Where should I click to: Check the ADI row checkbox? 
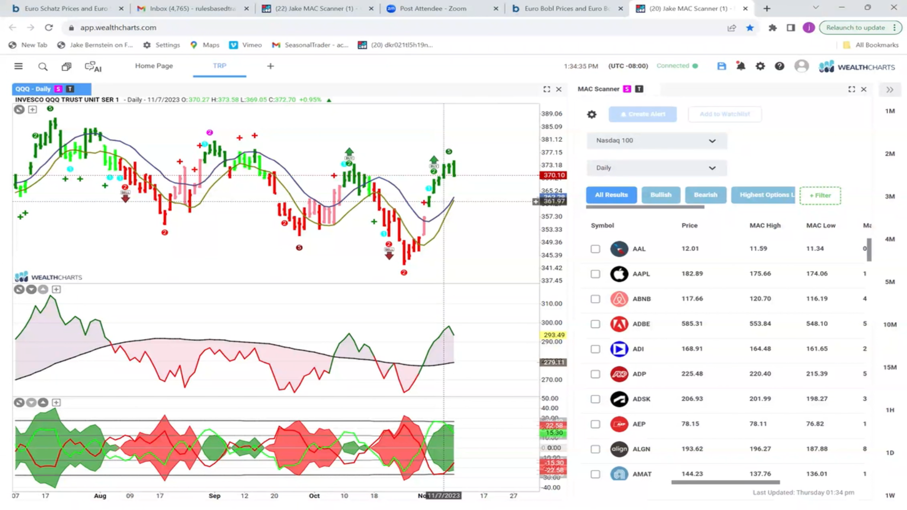[x=595, y=349]
